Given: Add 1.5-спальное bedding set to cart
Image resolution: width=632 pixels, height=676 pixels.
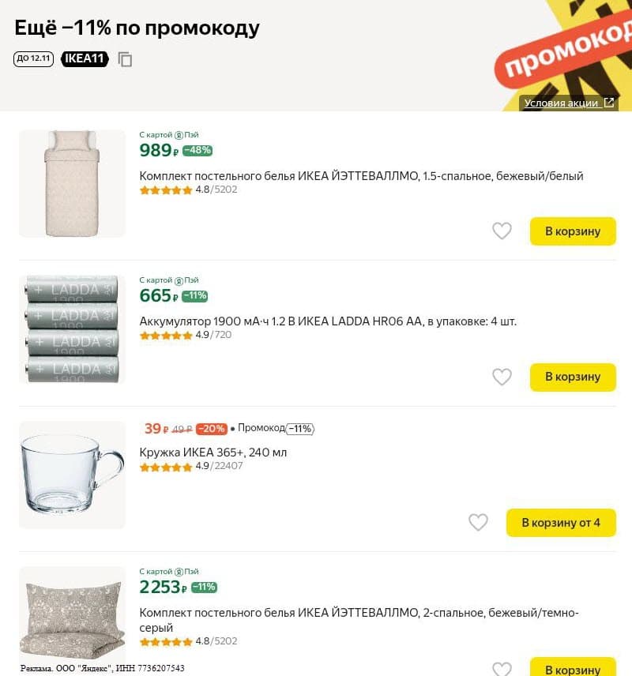Looking at the screenshot, I should 572,231.
